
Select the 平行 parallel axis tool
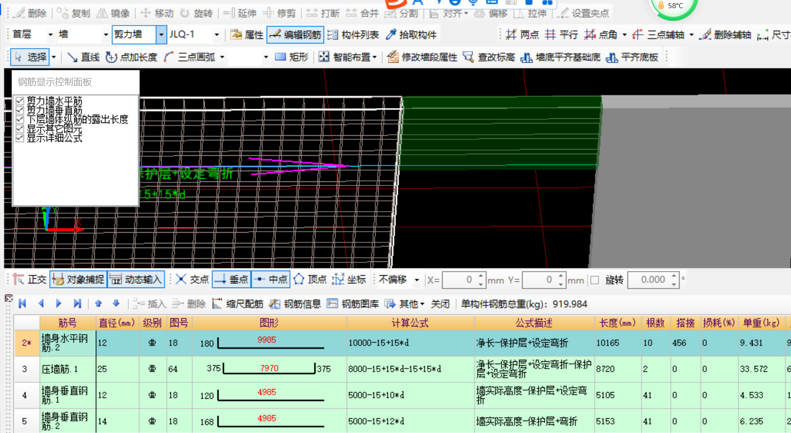[x=561, y=35]
